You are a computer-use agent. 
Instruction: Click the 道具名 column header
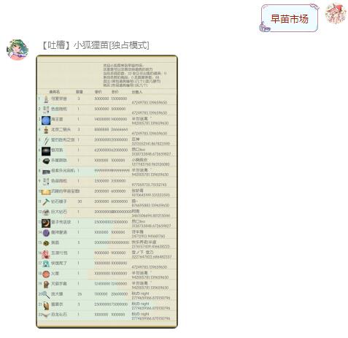click(55, 92)
